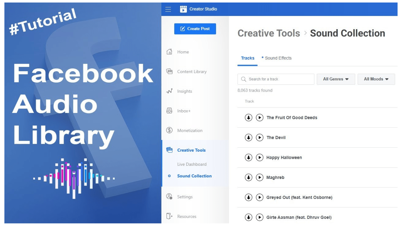Switch to the Sound Effects tab
Viewport: 402px width, 226px height.
(278, 58)
